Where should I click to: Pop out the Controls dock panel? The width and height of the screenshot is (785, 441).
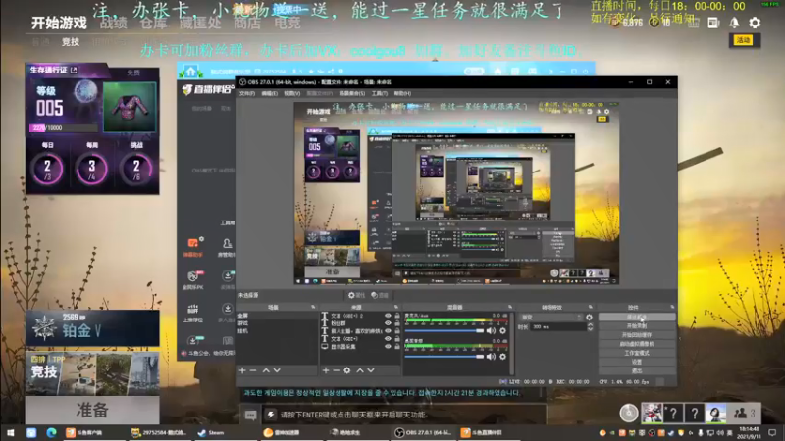click(672, 307)
